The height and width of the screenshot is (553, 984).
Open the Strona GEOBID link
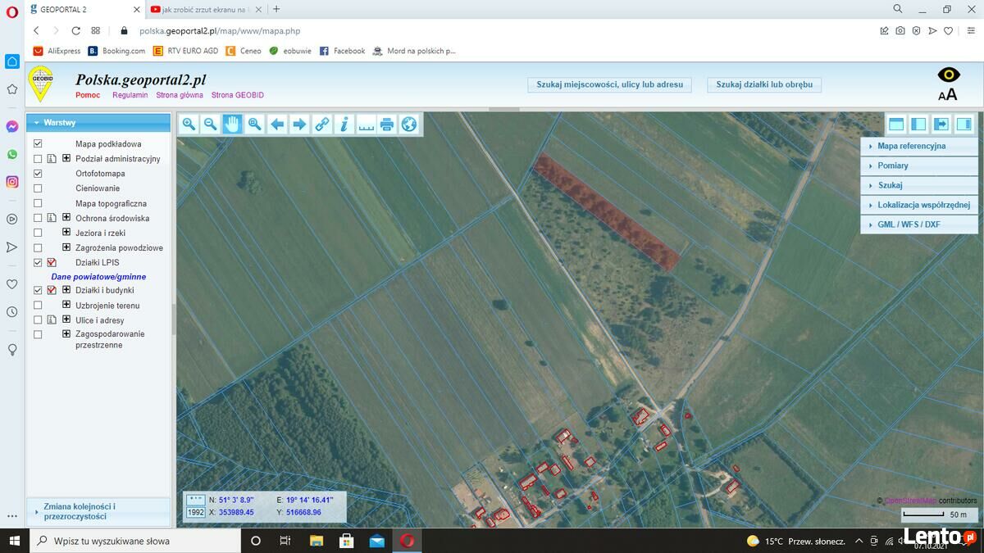(238, 95)
